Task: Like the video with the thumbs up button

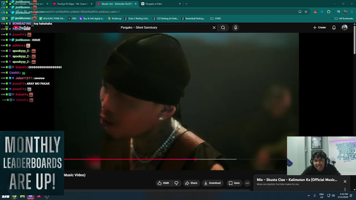Action: 164,183
